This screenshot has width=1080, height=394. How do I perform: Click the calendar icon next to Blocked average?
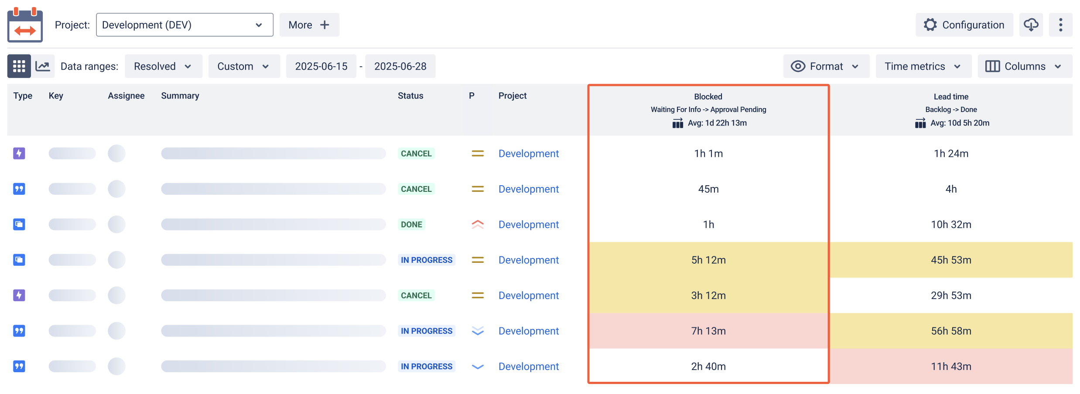[677, 123]
